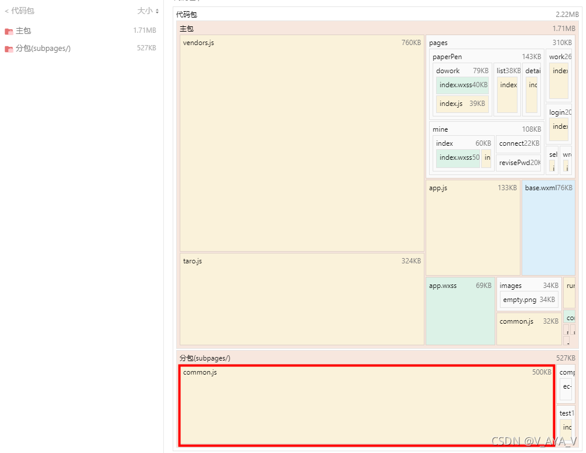Screen dimensions: 586x453
Task: Click the index 60KB header under mine
Action: 464,143
